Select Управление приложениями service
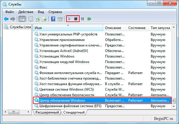The image size is (179, 124). pos(102,40)
